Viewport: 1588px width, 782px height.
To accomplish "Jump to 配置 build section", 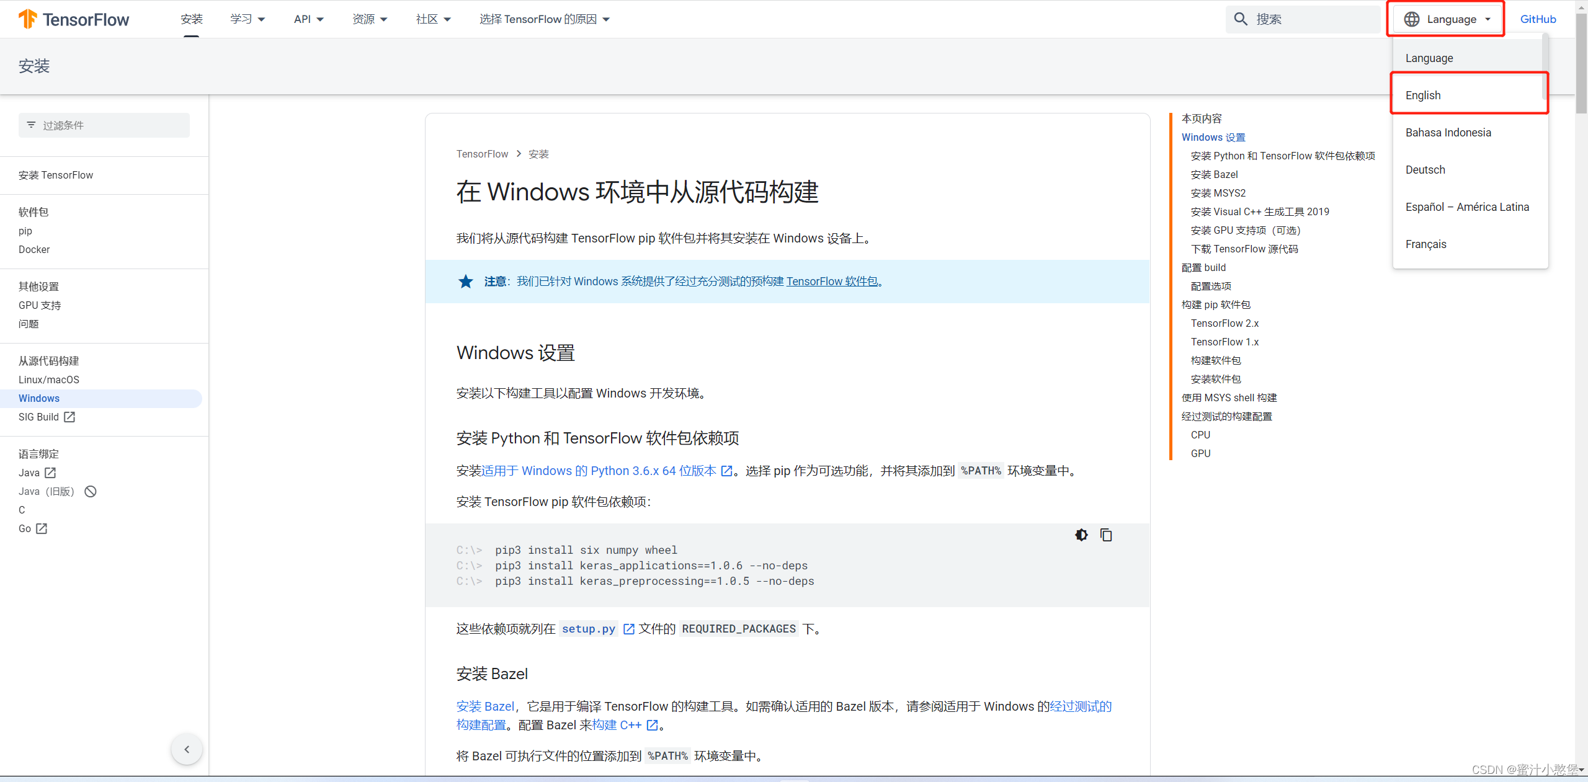I will pos(1203,267).
